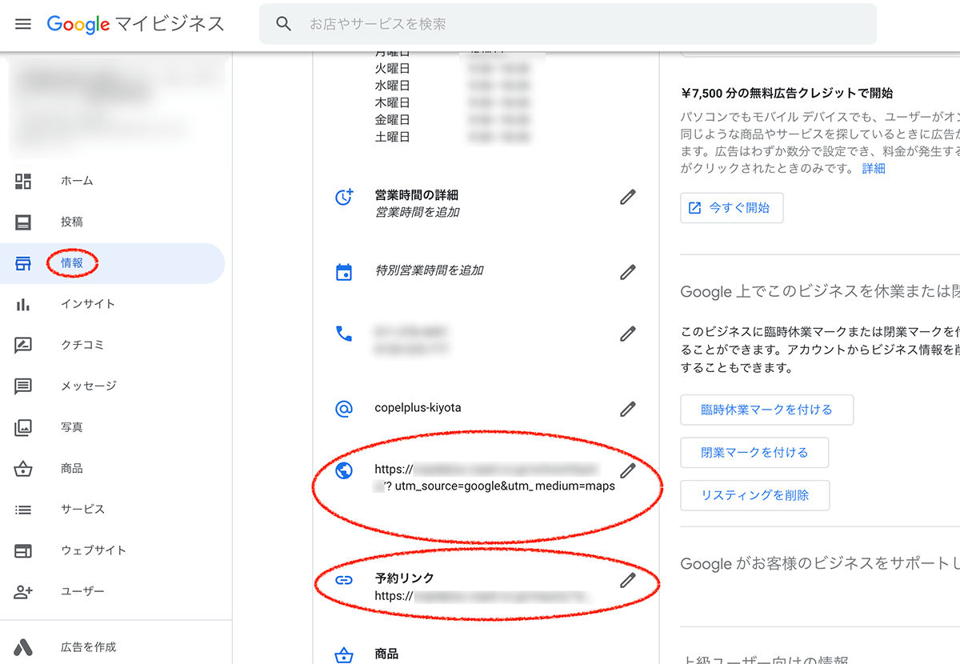Click the Google マイビジネス logo
This screenshot has height=664, width=960.
136,24
